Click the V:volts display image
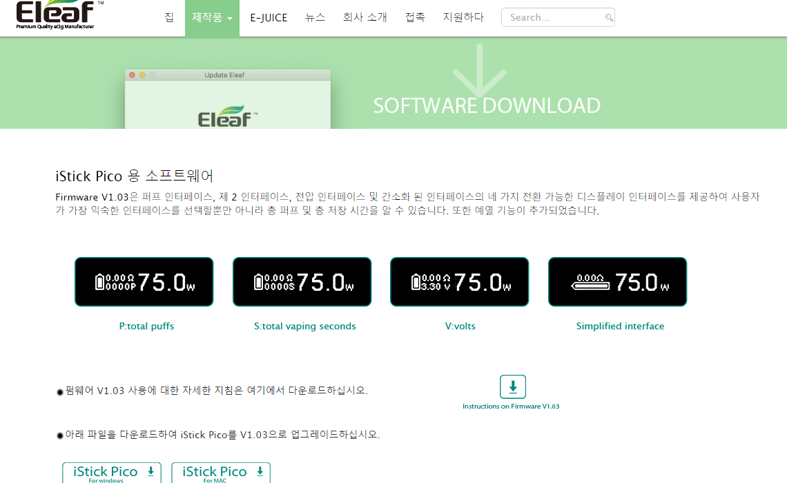Screen dimensions: 787x483 (459, 282)
